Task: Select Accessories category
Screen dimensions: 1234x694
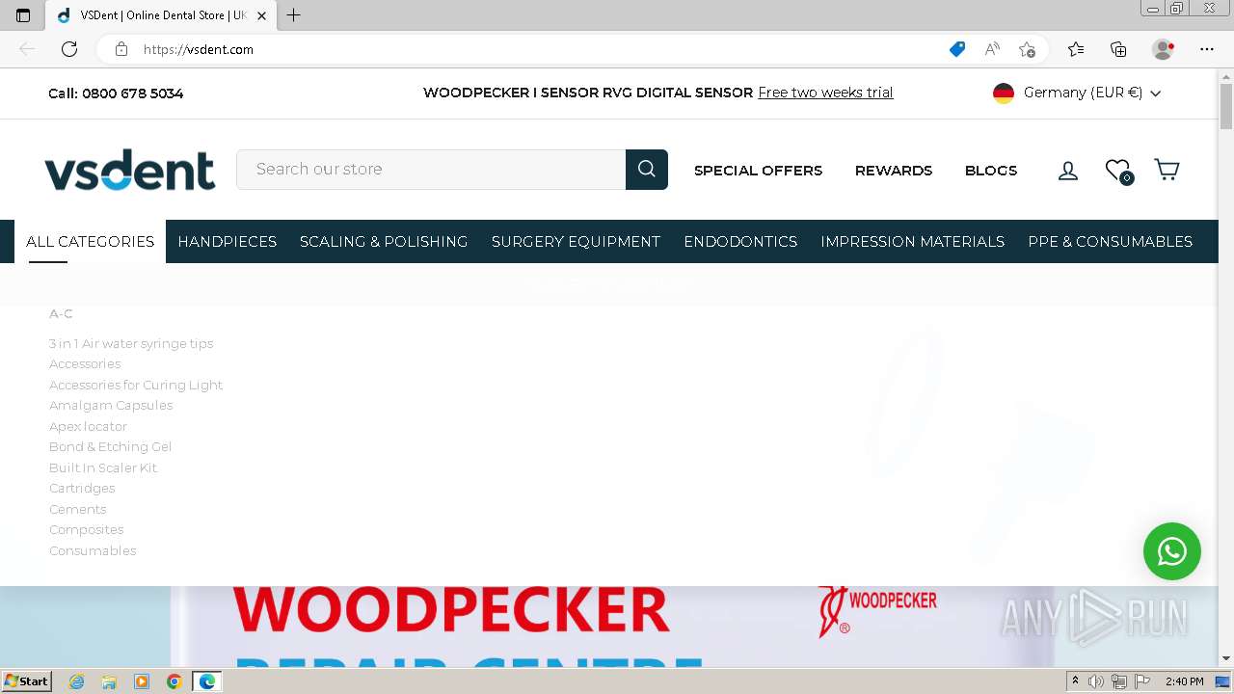Action: (x=85, y=363)
